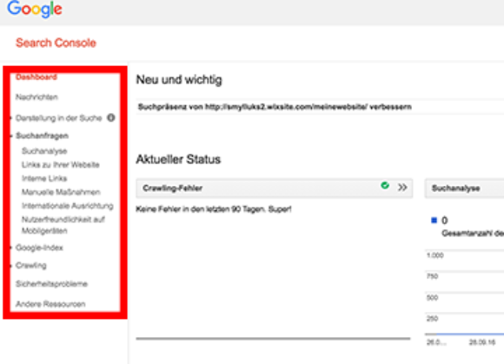Collapse the Suchanfragen section
The width and height of the screenshot is (504, 364).
[x=42, y=136]
